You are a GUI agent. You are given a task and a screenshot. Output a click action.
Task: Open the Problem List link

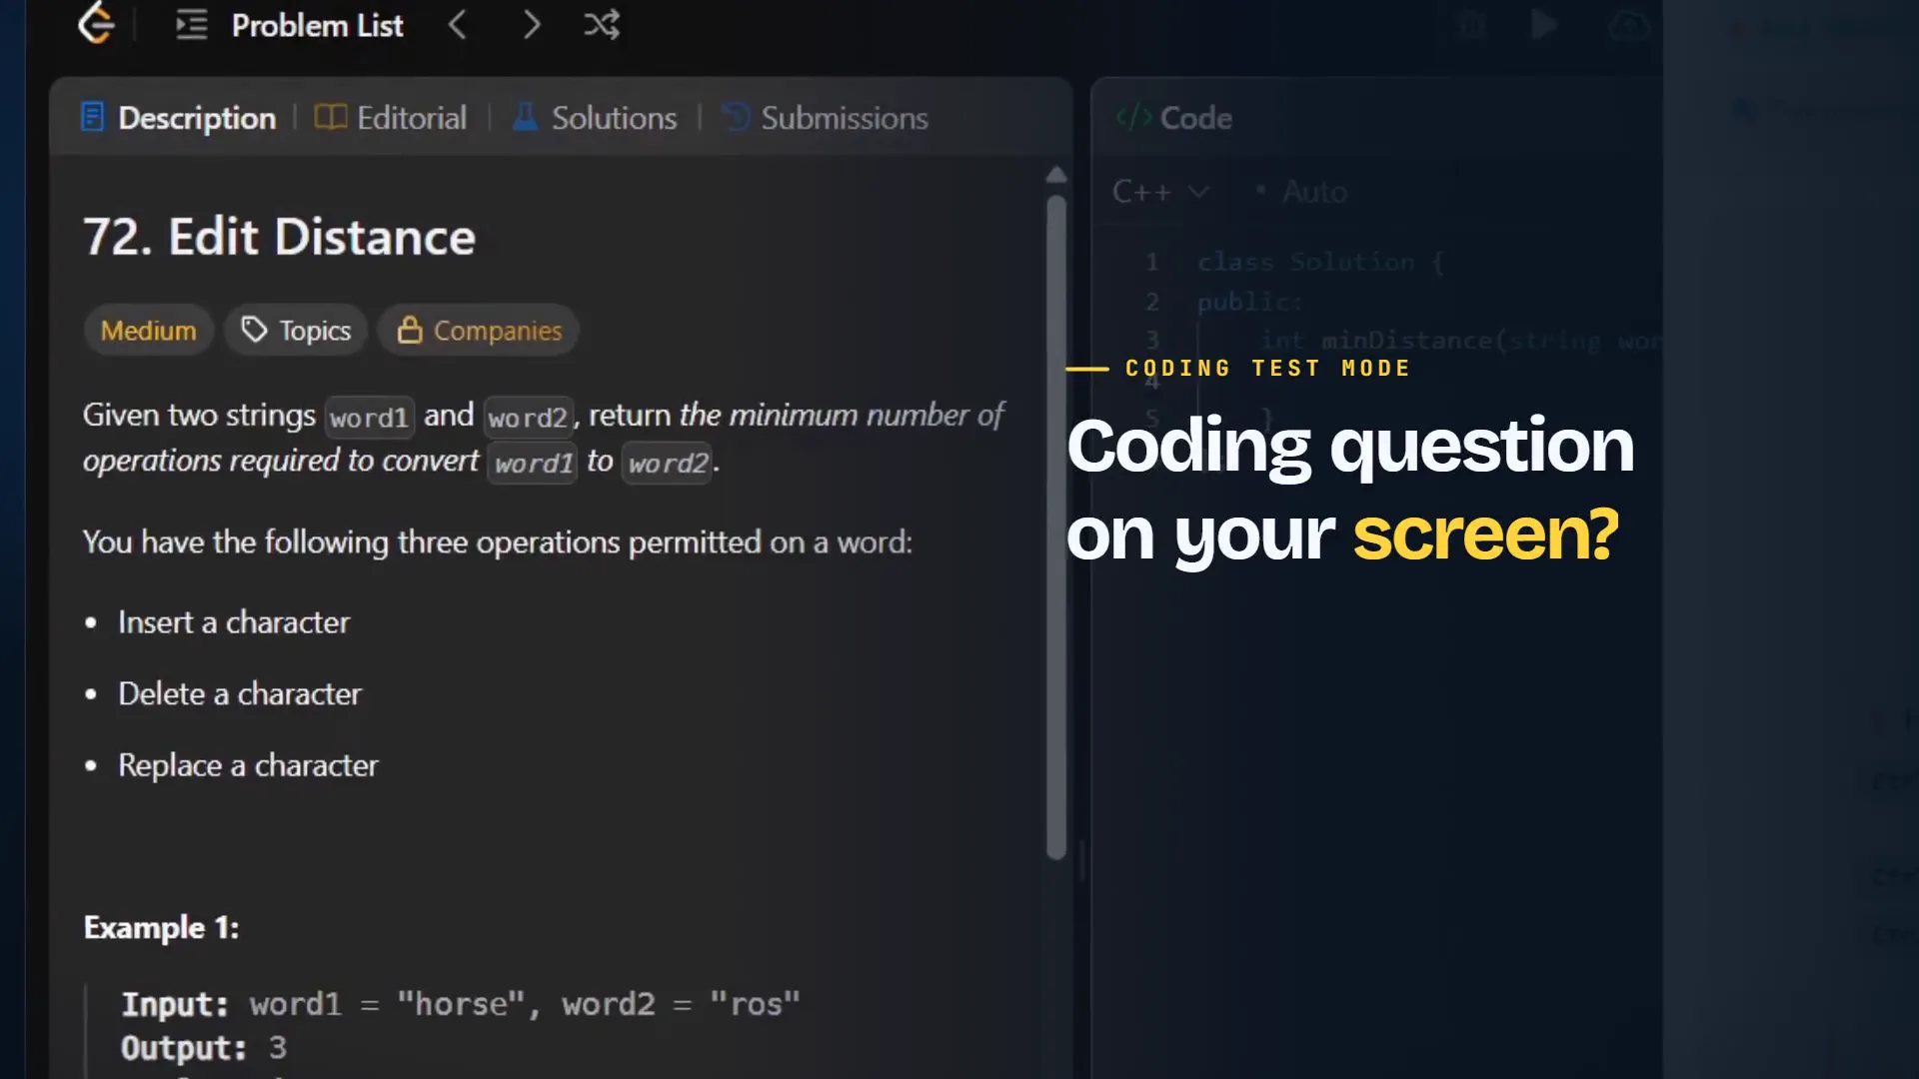[317, 25]
